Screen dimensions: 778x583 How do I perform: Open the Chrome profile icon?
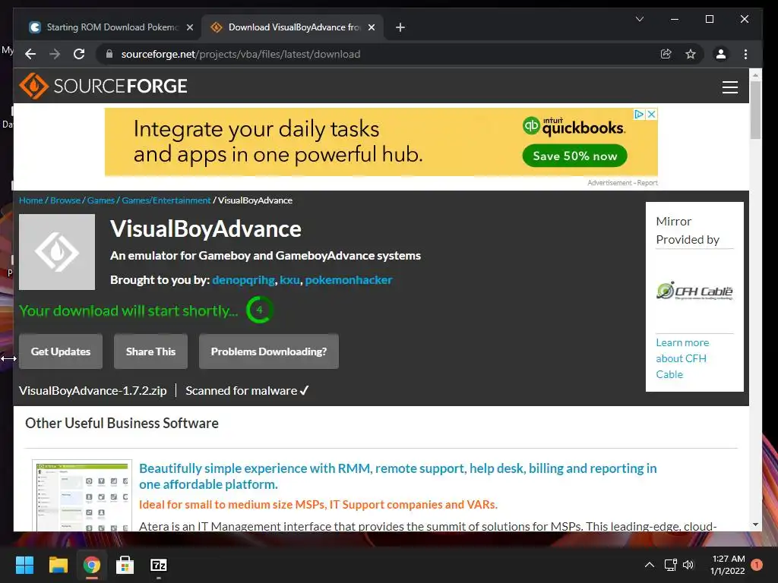point(721,54)
